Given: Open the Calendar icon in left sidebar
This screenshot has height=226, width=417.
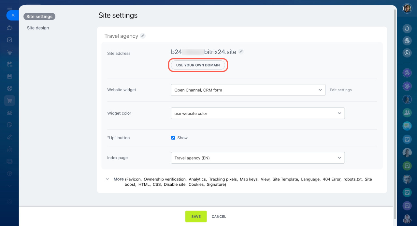Looking at the screenshot, I should coord(9,64).
